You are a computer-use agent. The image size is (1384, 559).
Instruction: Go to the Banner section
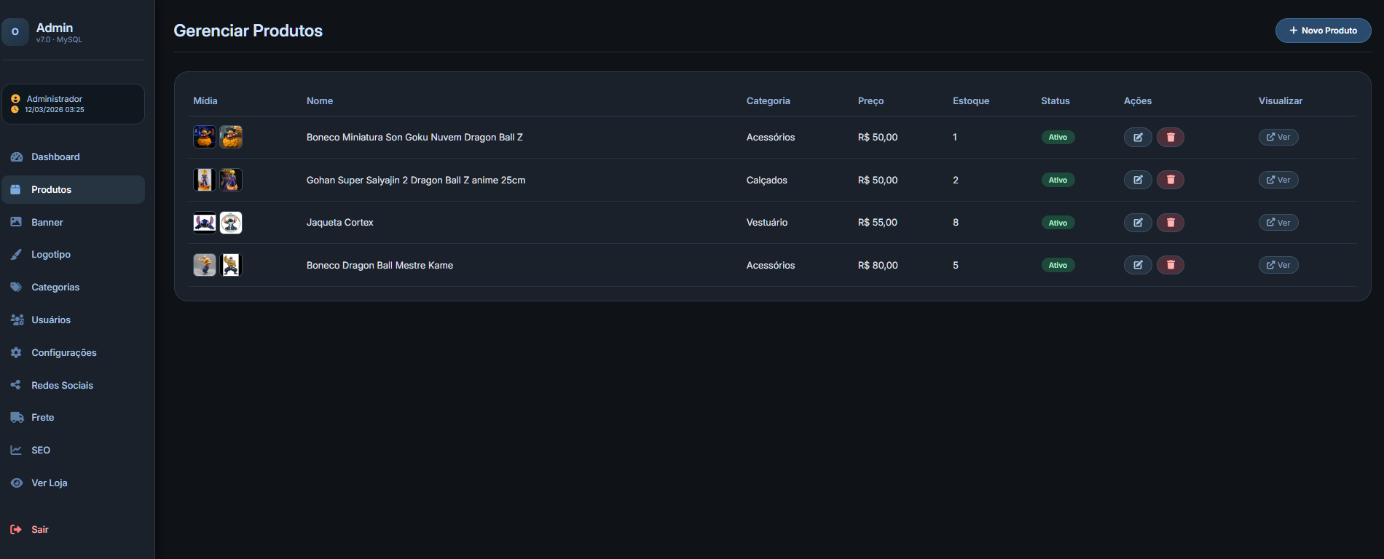(x=47, y=222)
